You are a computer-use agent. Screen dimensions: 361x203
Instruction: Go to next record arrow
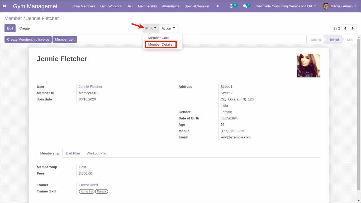pos(353,28)
